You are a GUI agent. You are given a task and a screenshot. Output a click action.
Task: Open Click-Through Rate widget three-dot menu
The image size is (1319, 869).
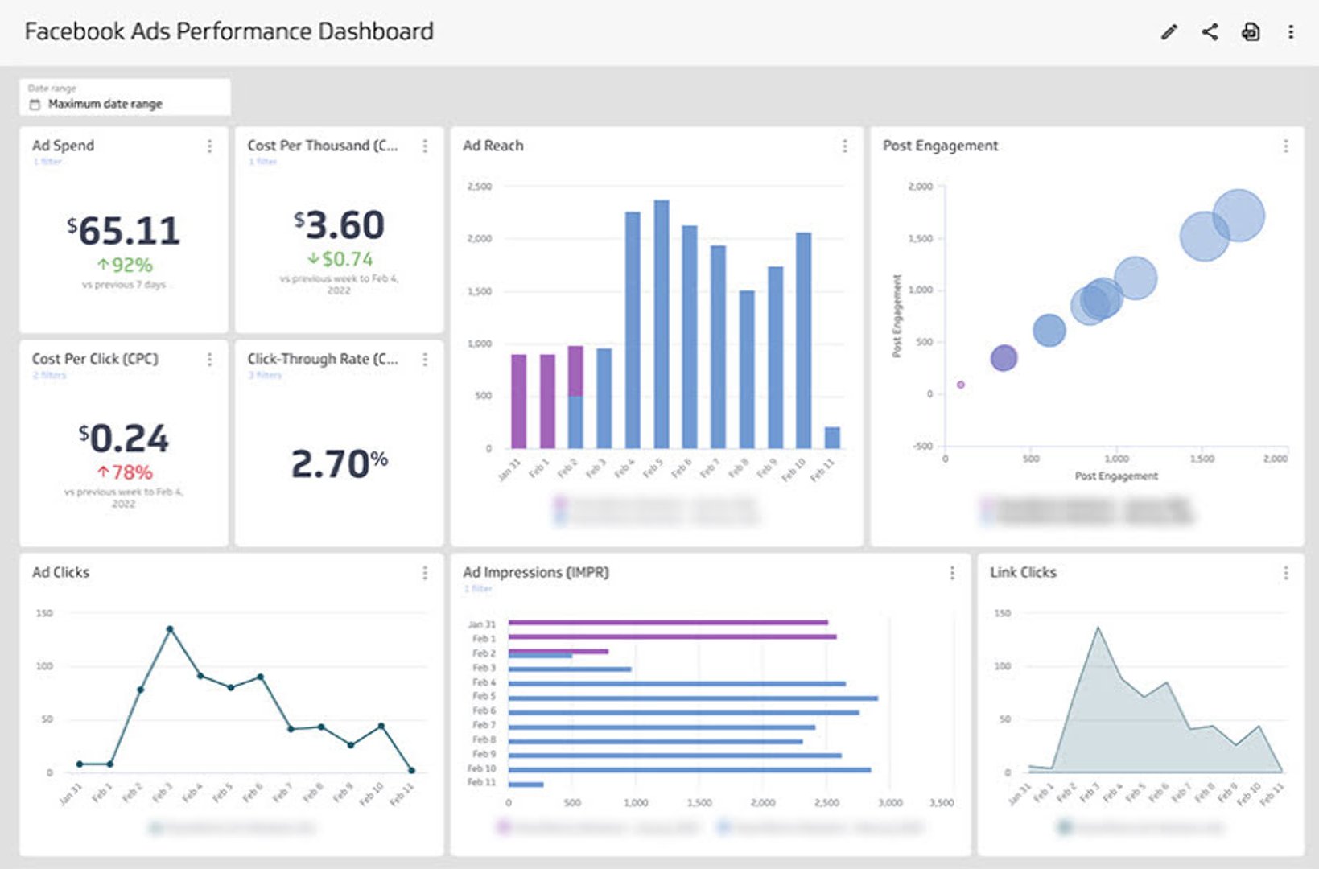pyautogui.click(x=425, y=360)
